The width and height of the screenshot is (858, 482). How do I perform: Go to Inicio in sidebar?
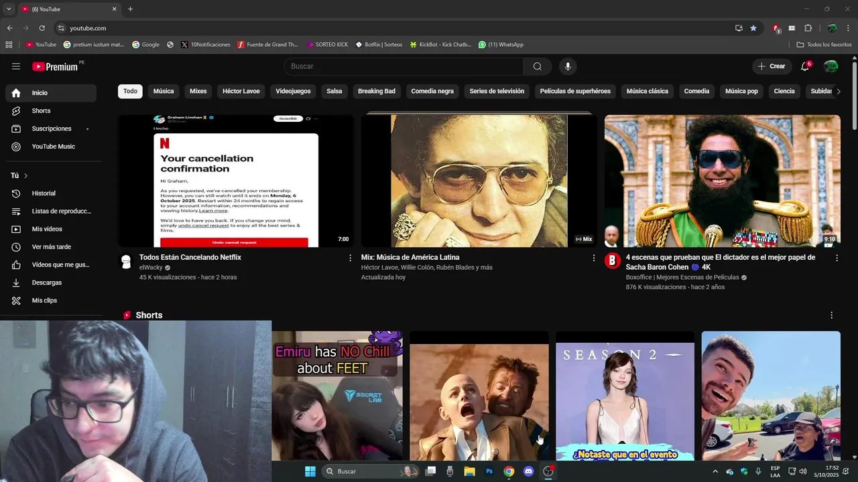point(51,93)
